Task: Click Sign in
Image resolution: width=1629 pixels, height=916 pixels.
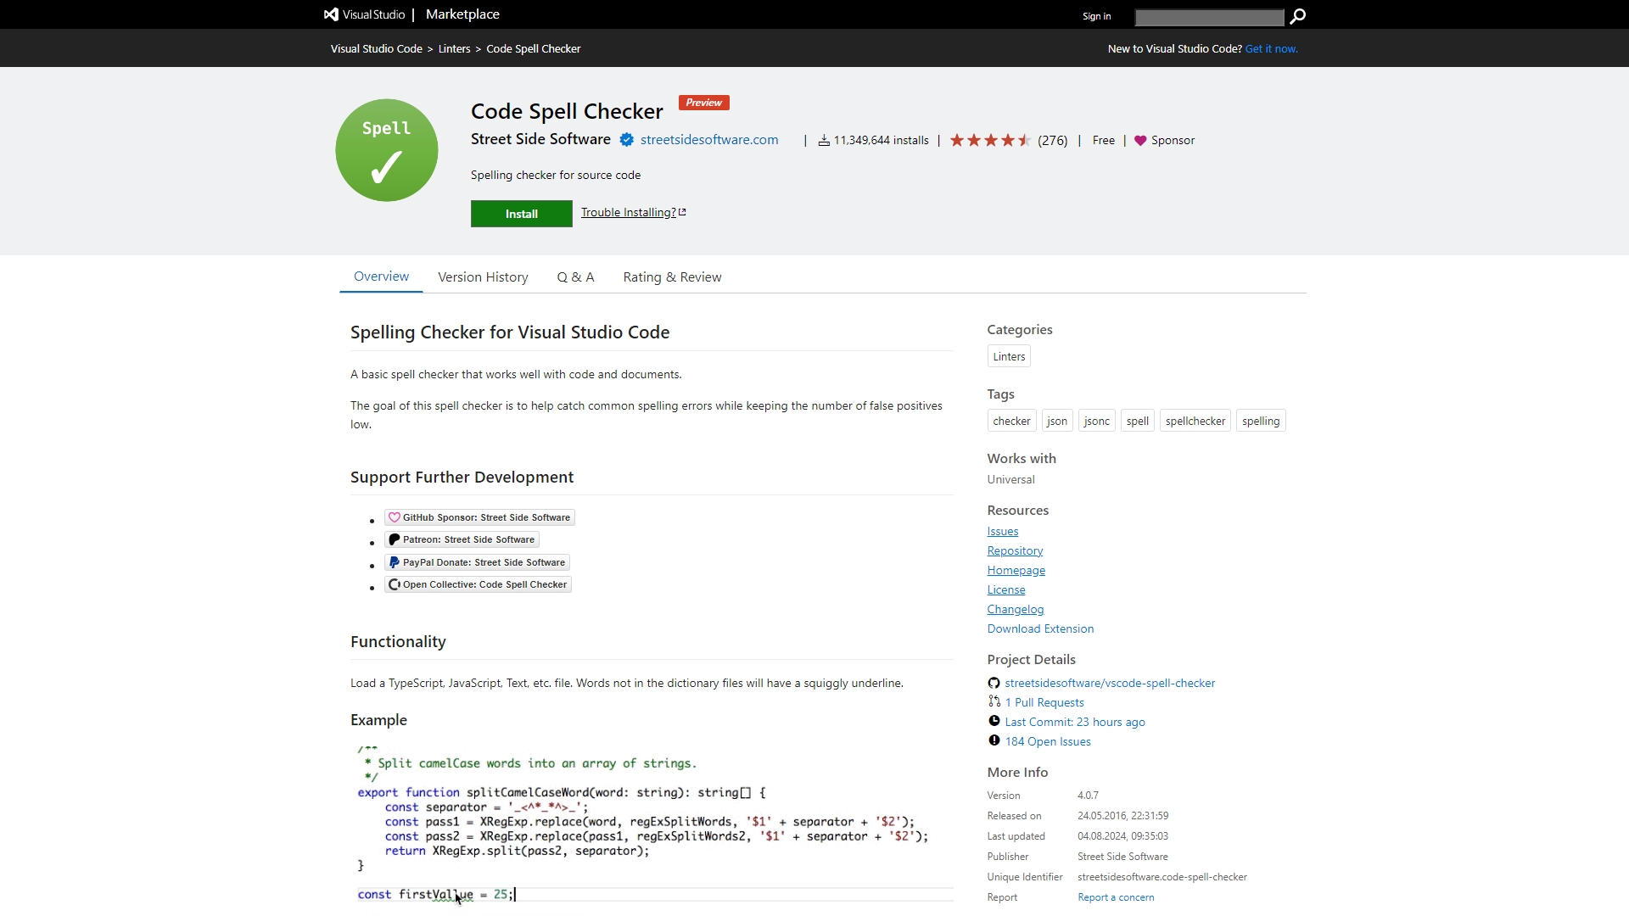Action: coord(1096,16)
